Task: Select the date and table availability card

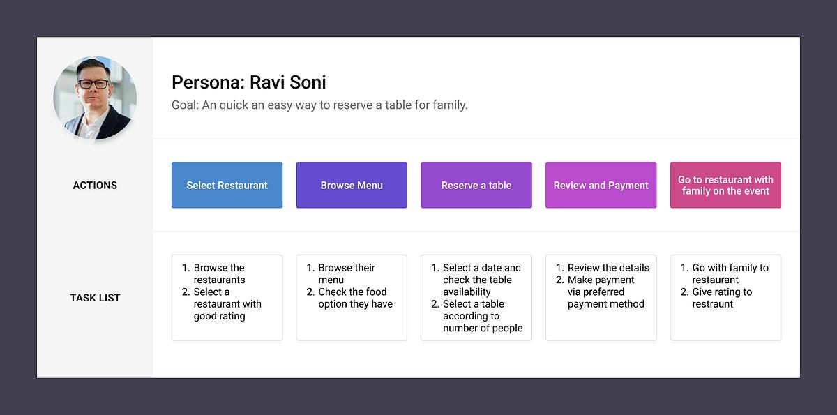Action: [x=476, y=298]
